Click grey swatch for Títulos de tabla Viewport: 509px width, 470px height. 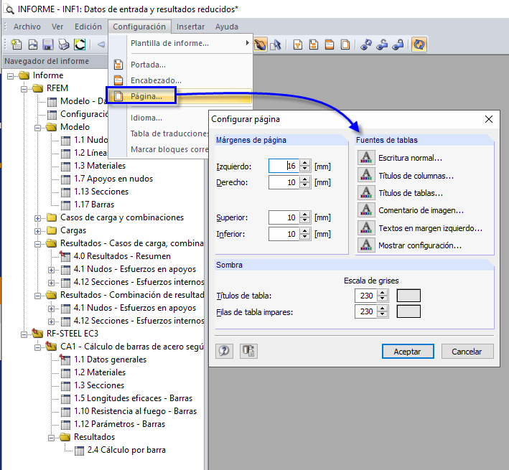click(408, 296)
